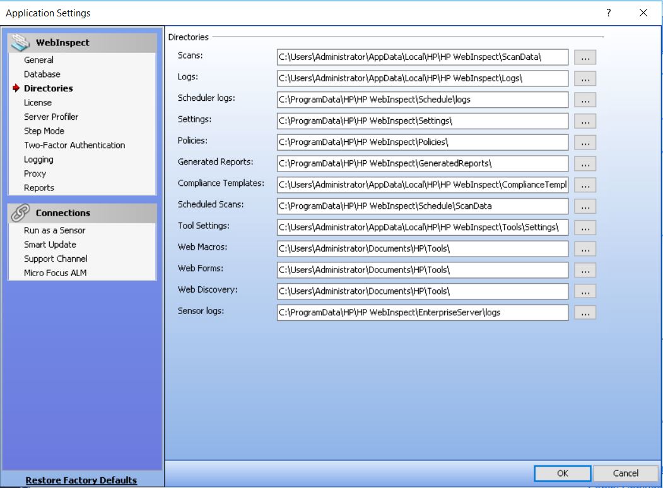
Task: Open the General settings page
Action: coord(38,60)
